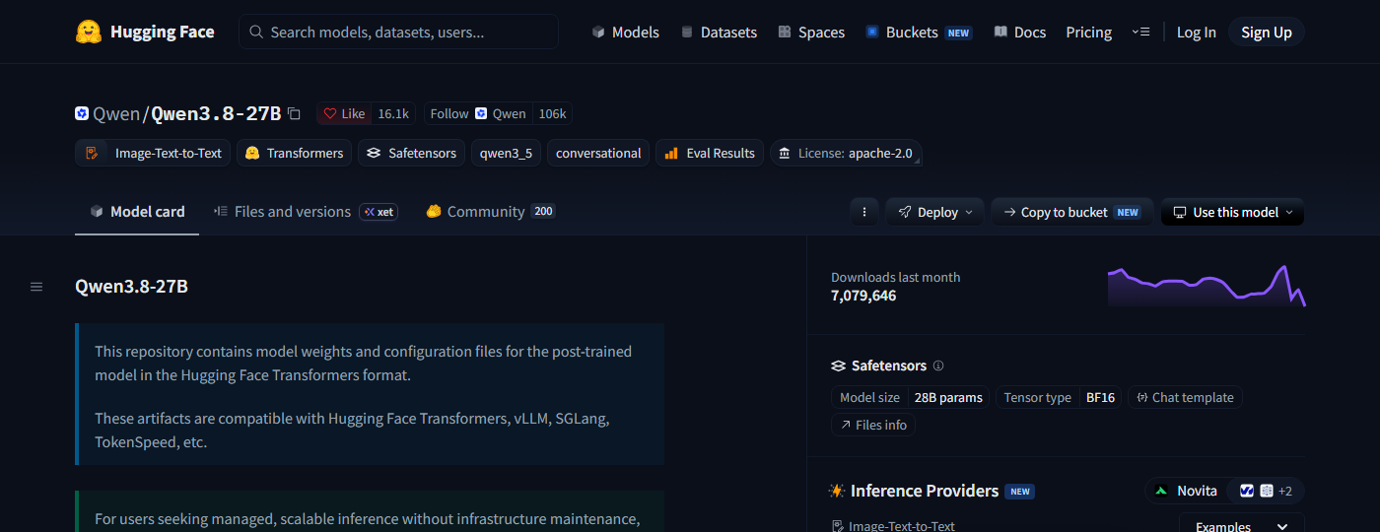Click the Files info button
Viewport: 1380px width, 532px height.
[873, 426]
